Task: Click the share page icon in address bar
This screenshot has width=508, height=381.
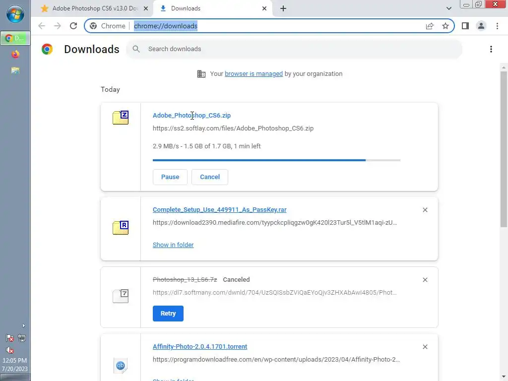Action: pos(430,26)
